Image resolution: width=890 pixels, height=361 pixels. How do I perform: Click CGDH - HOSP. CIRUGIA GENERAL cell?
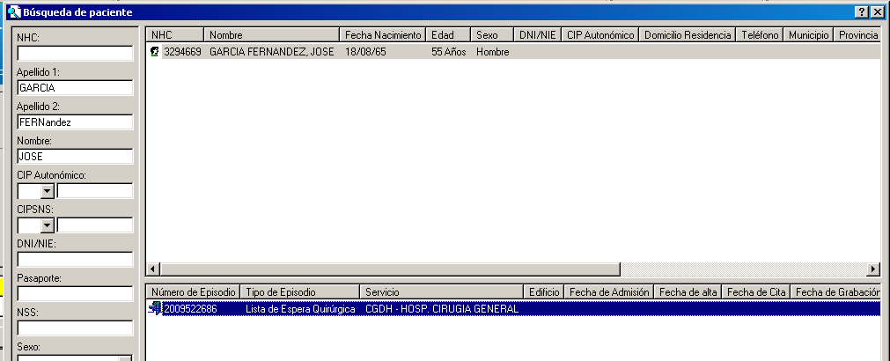pyautogui.click(x=442, y=309)
